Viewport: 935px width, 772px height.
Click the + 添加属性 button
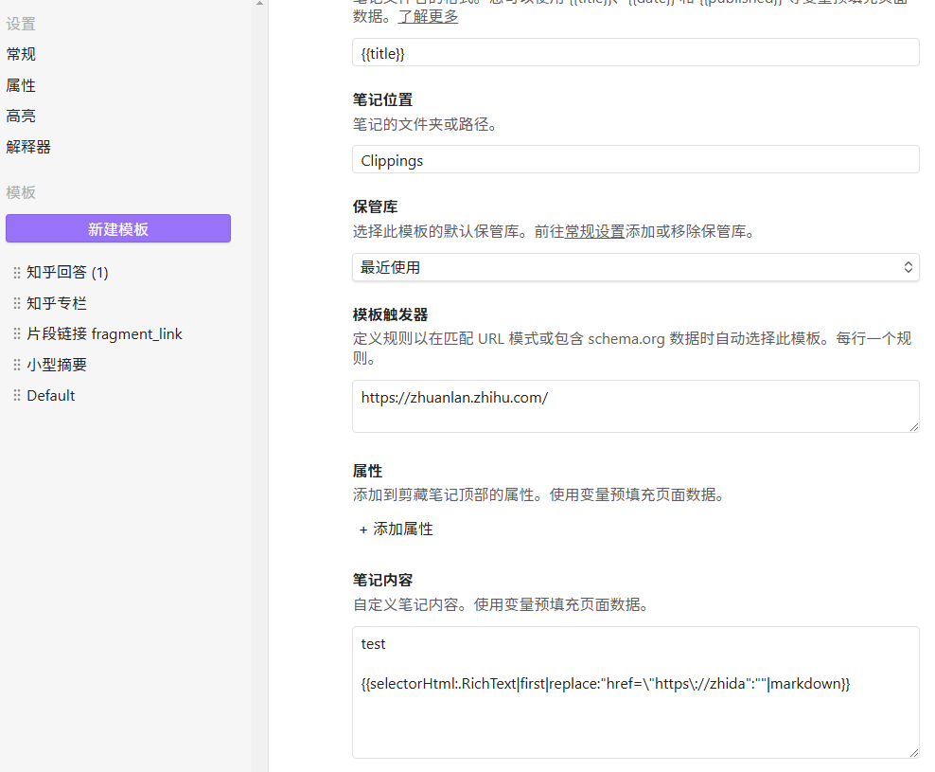(x=396, y=529)
